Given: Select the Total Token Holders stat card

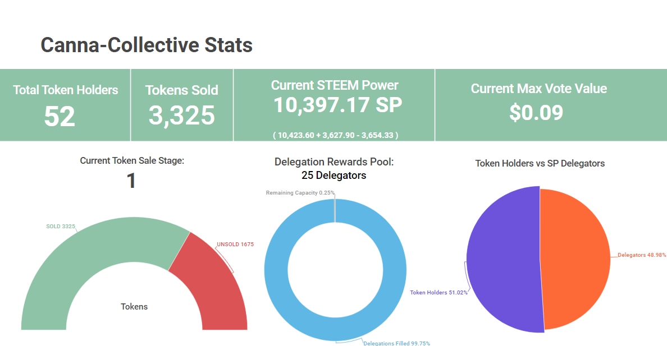Looking at the screenshot, I should click(65, 105).
